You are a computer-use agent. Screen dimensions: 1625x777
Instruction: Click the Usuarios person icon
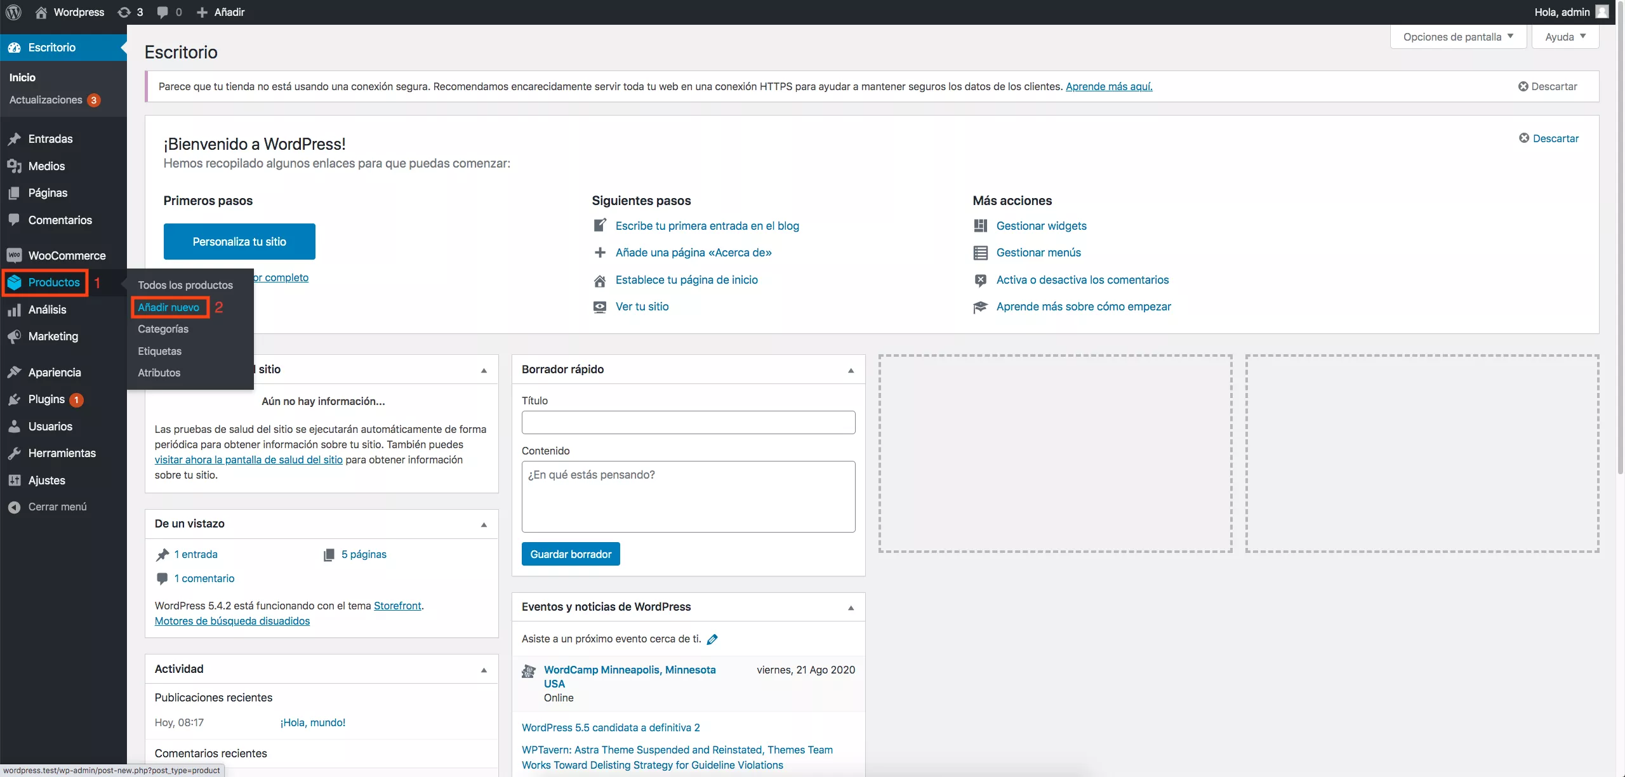(x=14, y=427)
